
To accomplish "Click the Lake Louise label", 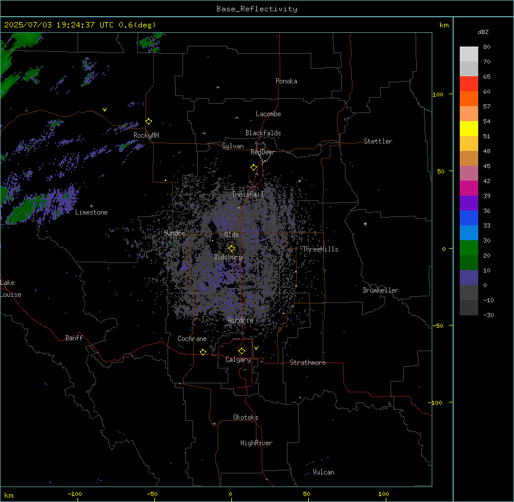I will click(x=11, y=289).
